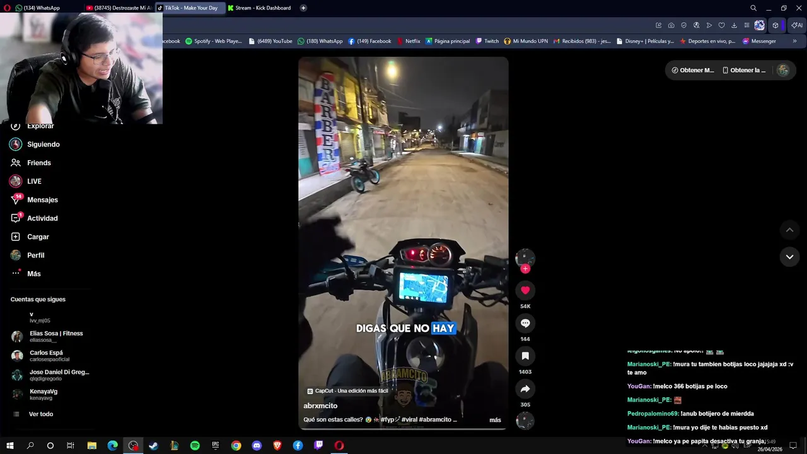Share the video using arrow icon
This screenshot has height=454, width=807.
525,388
